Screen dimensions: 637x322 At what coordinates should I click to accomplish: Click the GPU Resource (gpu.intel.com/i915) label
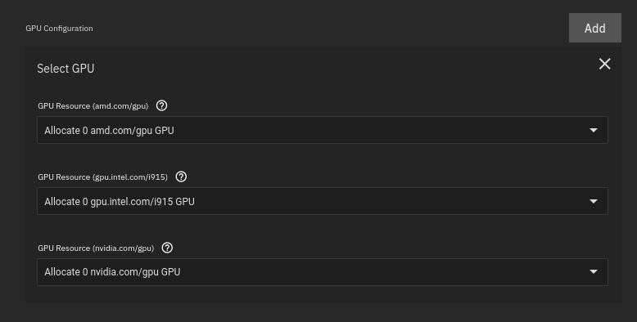pos(103,177)
